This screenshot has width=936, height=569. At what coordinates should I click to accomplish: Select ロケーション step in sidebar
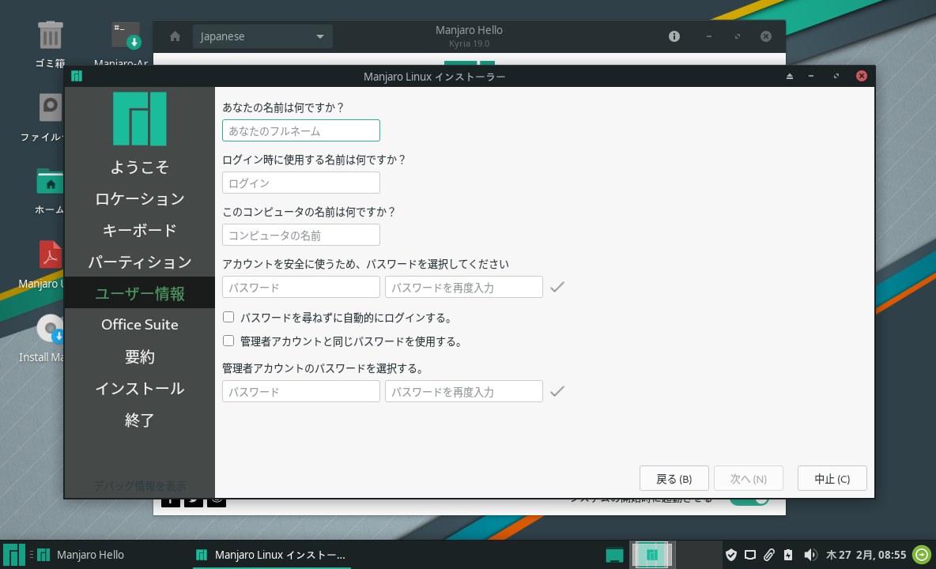click(x=140, y=198)
